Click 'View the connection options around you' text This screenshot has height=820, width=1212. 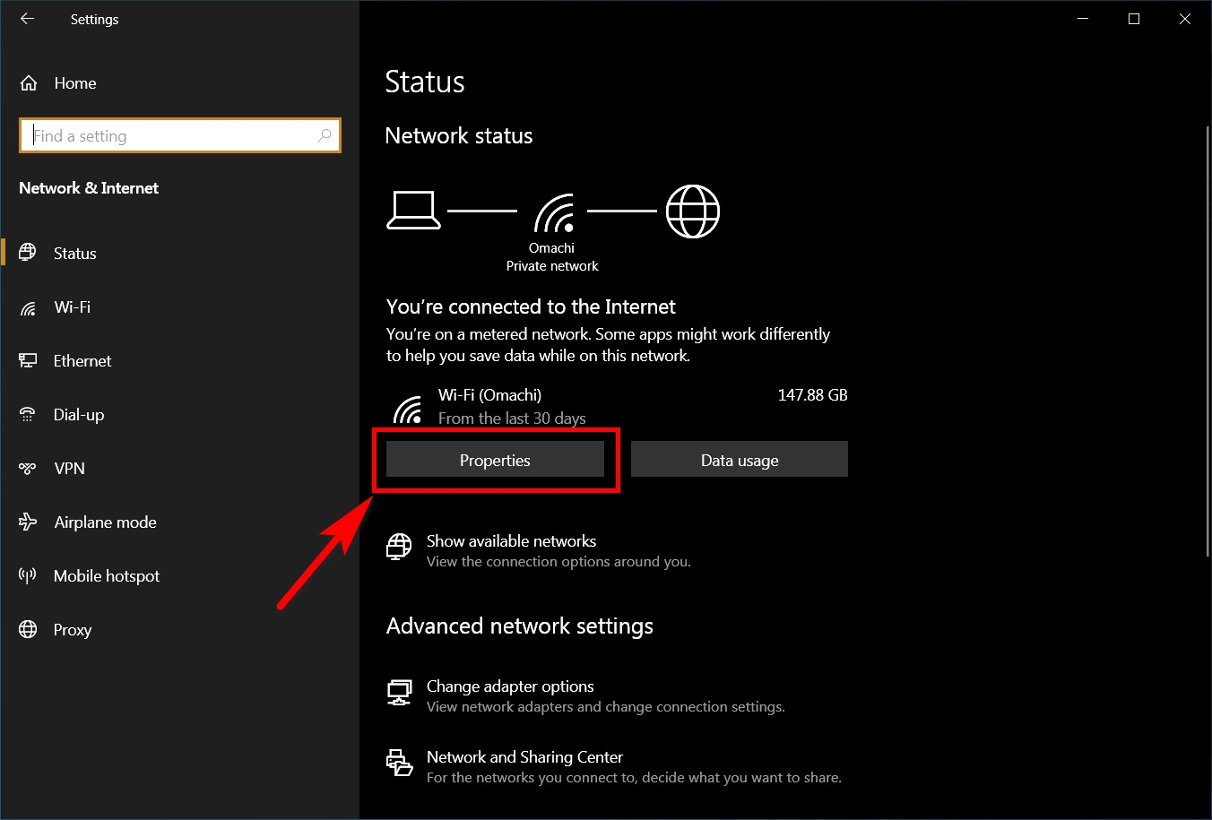[x=558, y=562]
